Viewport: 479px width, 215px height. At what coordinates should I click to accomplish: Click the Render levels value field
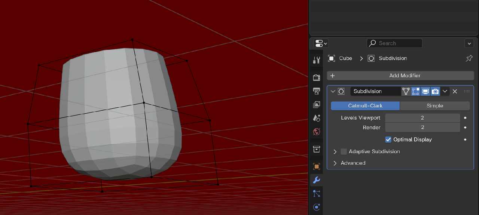click(x=422, y=128)
